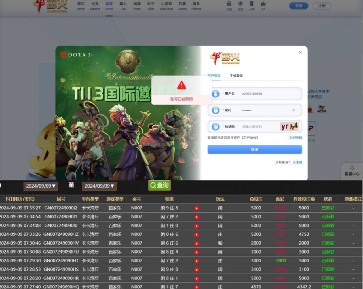Open the VIP crown icon in header
This screenshot has height=289, width=363.
[x=263, y=5]
